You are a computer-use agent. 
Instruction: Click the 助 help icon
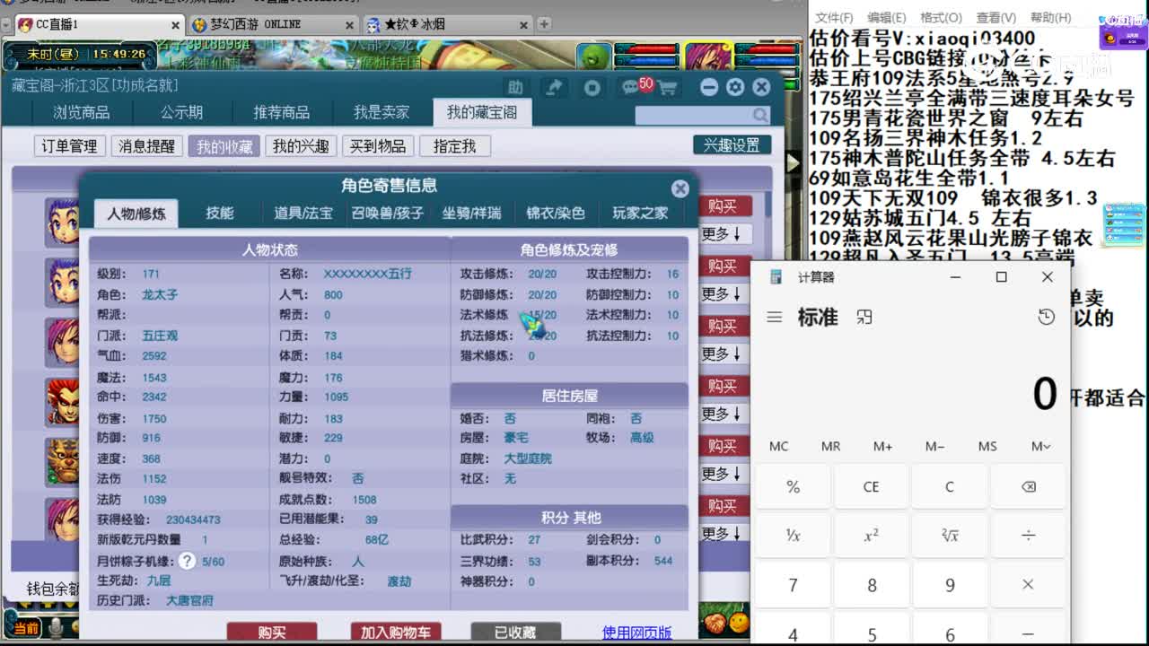tap(515, 87)
